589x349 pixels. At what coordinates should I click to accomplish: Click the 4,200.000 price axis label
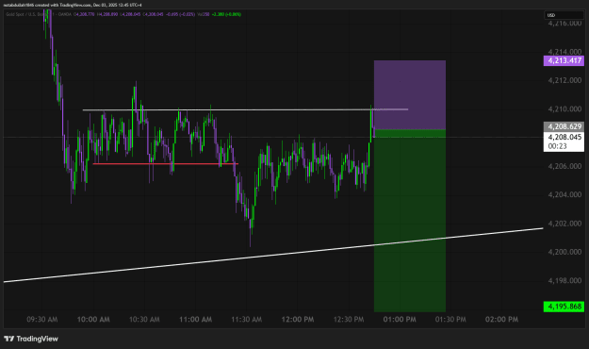(564, 252)
